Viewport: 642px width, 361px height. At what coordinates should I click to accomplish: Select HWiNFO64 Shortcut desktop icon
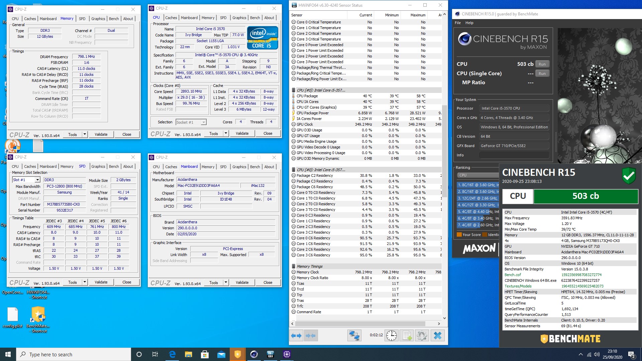click(x=38, y=294)
